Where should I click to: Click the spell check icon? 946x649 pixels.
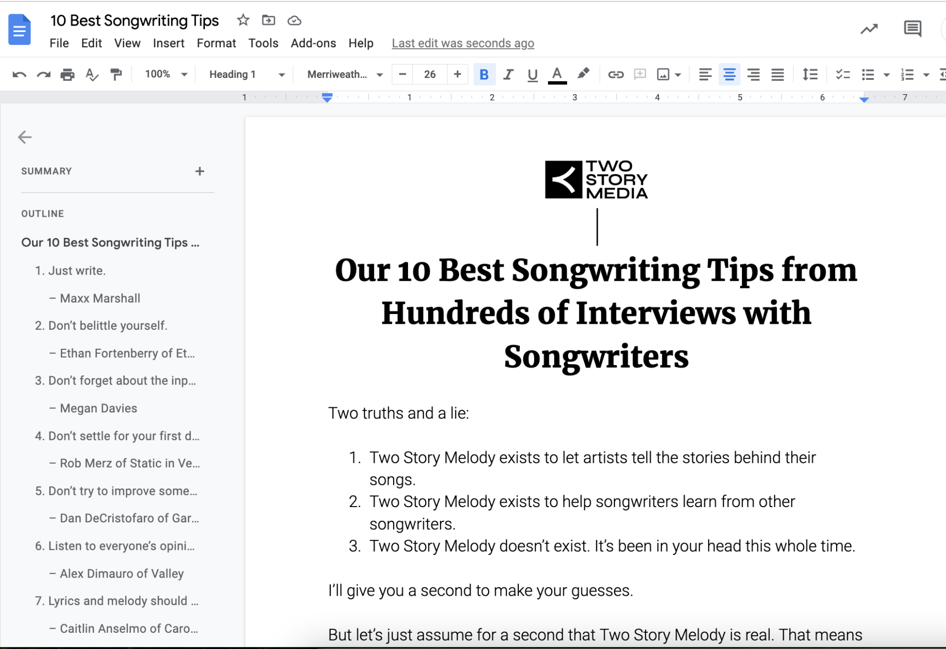tap(92, 74)
